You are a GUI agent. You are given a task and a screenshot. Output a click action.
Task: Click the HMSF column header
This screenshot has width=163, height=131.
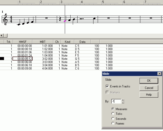click(22, 42)
